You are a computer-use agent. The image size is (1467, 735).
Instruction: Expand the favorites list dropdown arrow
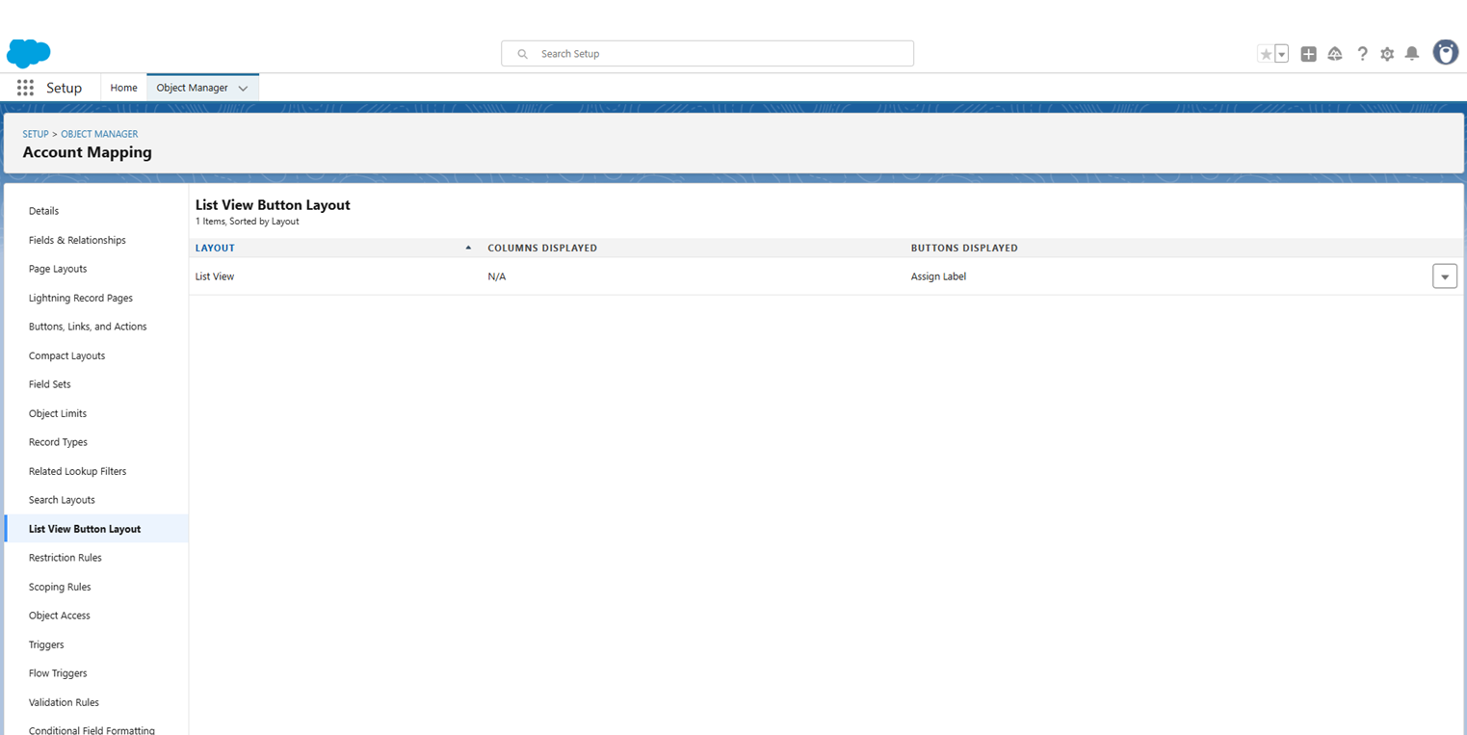(x=1282, y=54)
